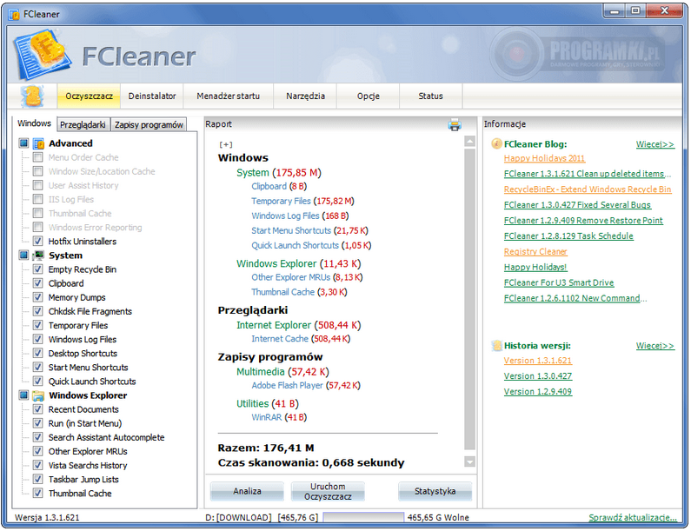Image resolution: width=691 pixels, height=531 pixels.
Task: Open FCleaner For U3 Smart Drive link
Action: click(559, 283)
